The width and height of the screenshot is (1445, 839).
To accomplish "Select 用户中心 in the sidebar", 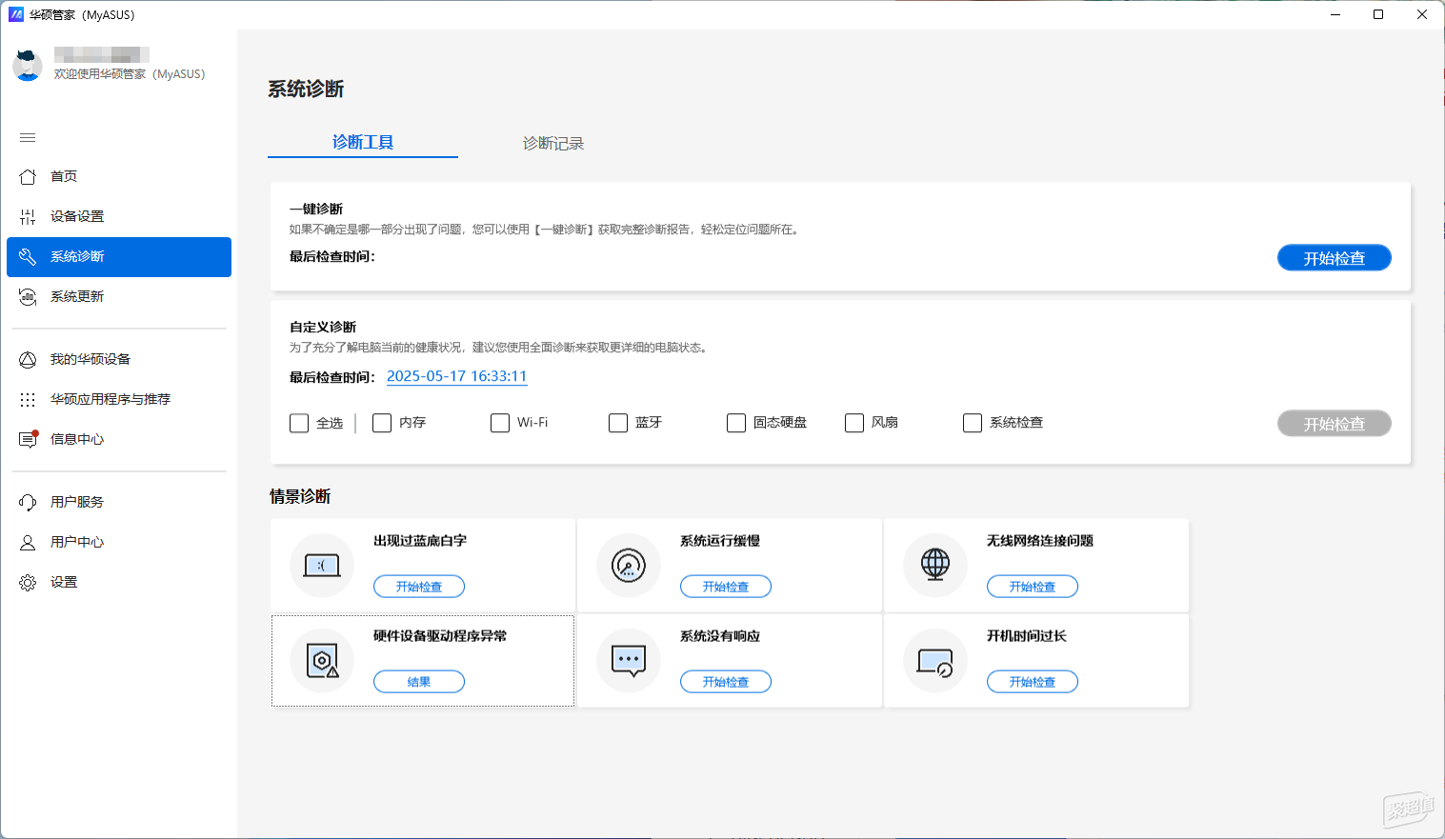I will 119,542.
